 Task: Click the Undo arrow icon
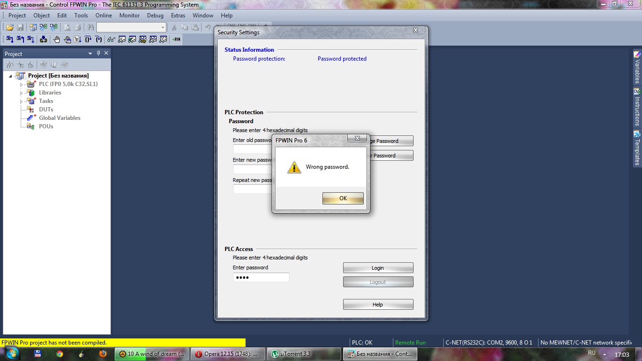(x=208, y=28)
